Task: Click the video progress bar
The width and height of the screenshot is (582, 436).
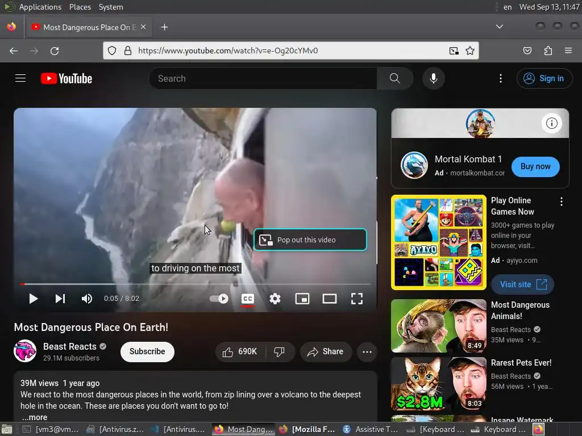Action: [196, 284]
